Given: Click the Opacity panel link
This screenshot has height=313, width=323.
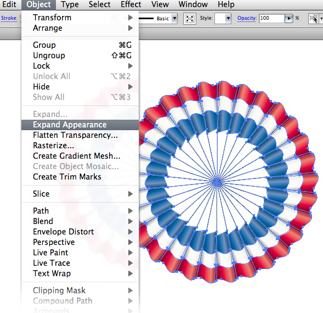Looking at the screenshot, I should coord(247,18).
